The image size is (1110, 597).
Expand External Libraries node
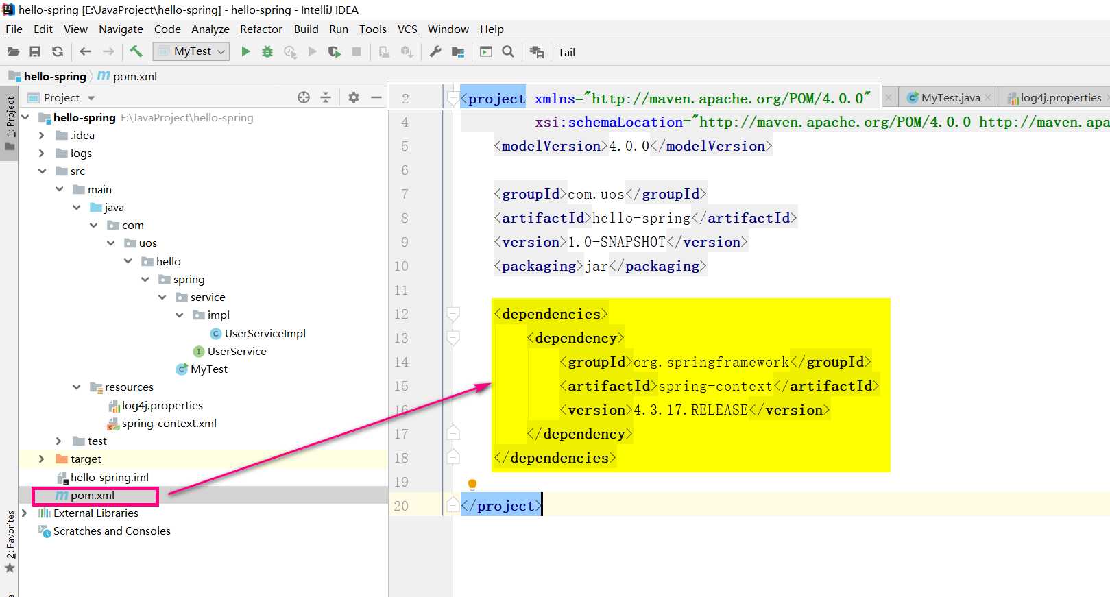click(x=25, y=513)
